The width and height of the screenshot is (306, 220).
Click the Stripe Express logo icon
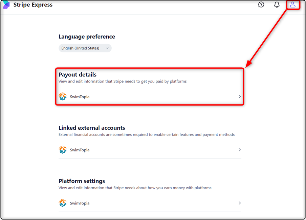pyautogui.click(x=6, y=4)
